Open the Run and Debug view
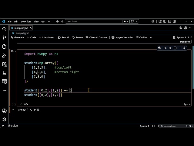This screenshot has width=194, height=146. pyautogui.click(x=4, y=55)
